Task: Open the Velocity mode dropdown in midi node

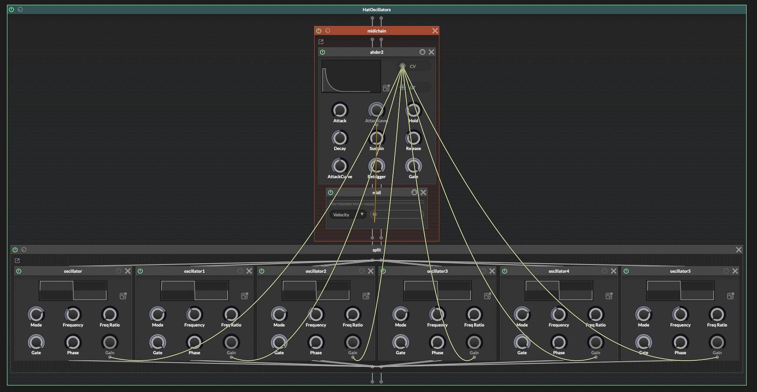Action: coord(348,215)
